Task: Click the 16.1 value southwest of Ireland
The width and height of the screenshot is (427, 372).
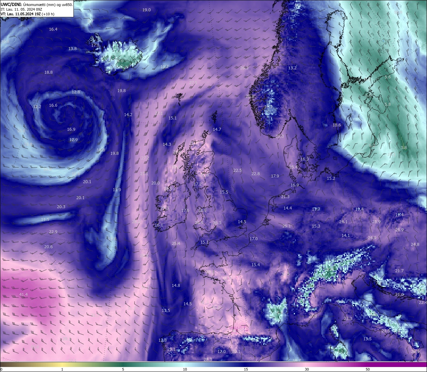Action: [159, 225]
